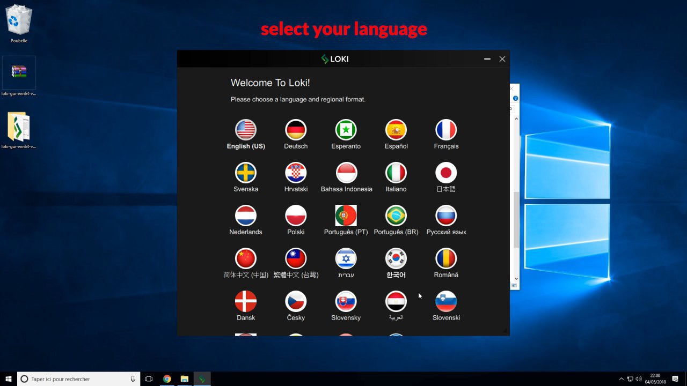Click the Loki taskbar app icon

pos(202,379)
